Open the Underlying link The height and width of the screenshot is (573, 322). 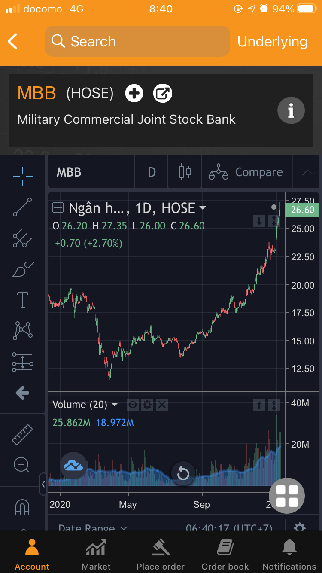tap(272, 41)
